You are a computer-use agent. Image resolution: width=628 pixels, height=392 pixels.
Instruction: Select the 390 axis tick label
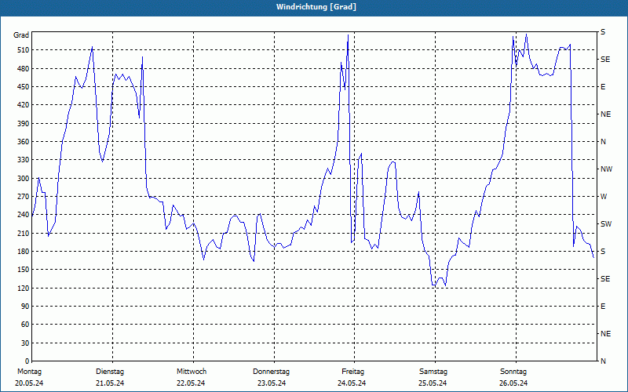(24, 123)
